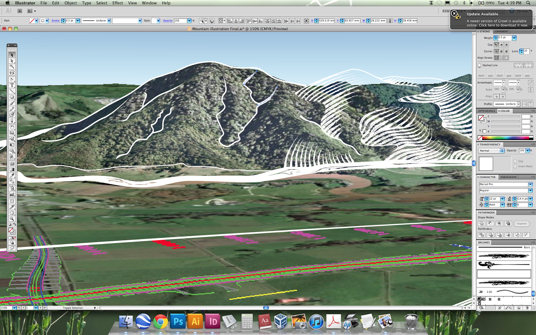Open the Myriad Pro font dropdown

point(506,184)
